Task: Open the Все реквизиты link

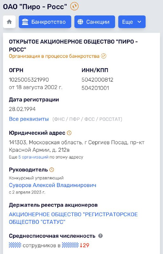Action: click(29, 119)
